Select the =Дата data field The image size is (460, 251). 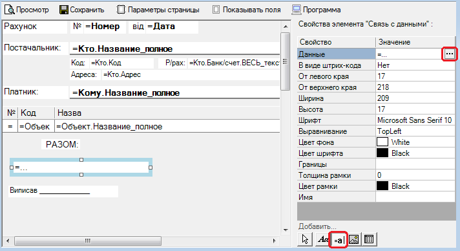coord(172,27)
